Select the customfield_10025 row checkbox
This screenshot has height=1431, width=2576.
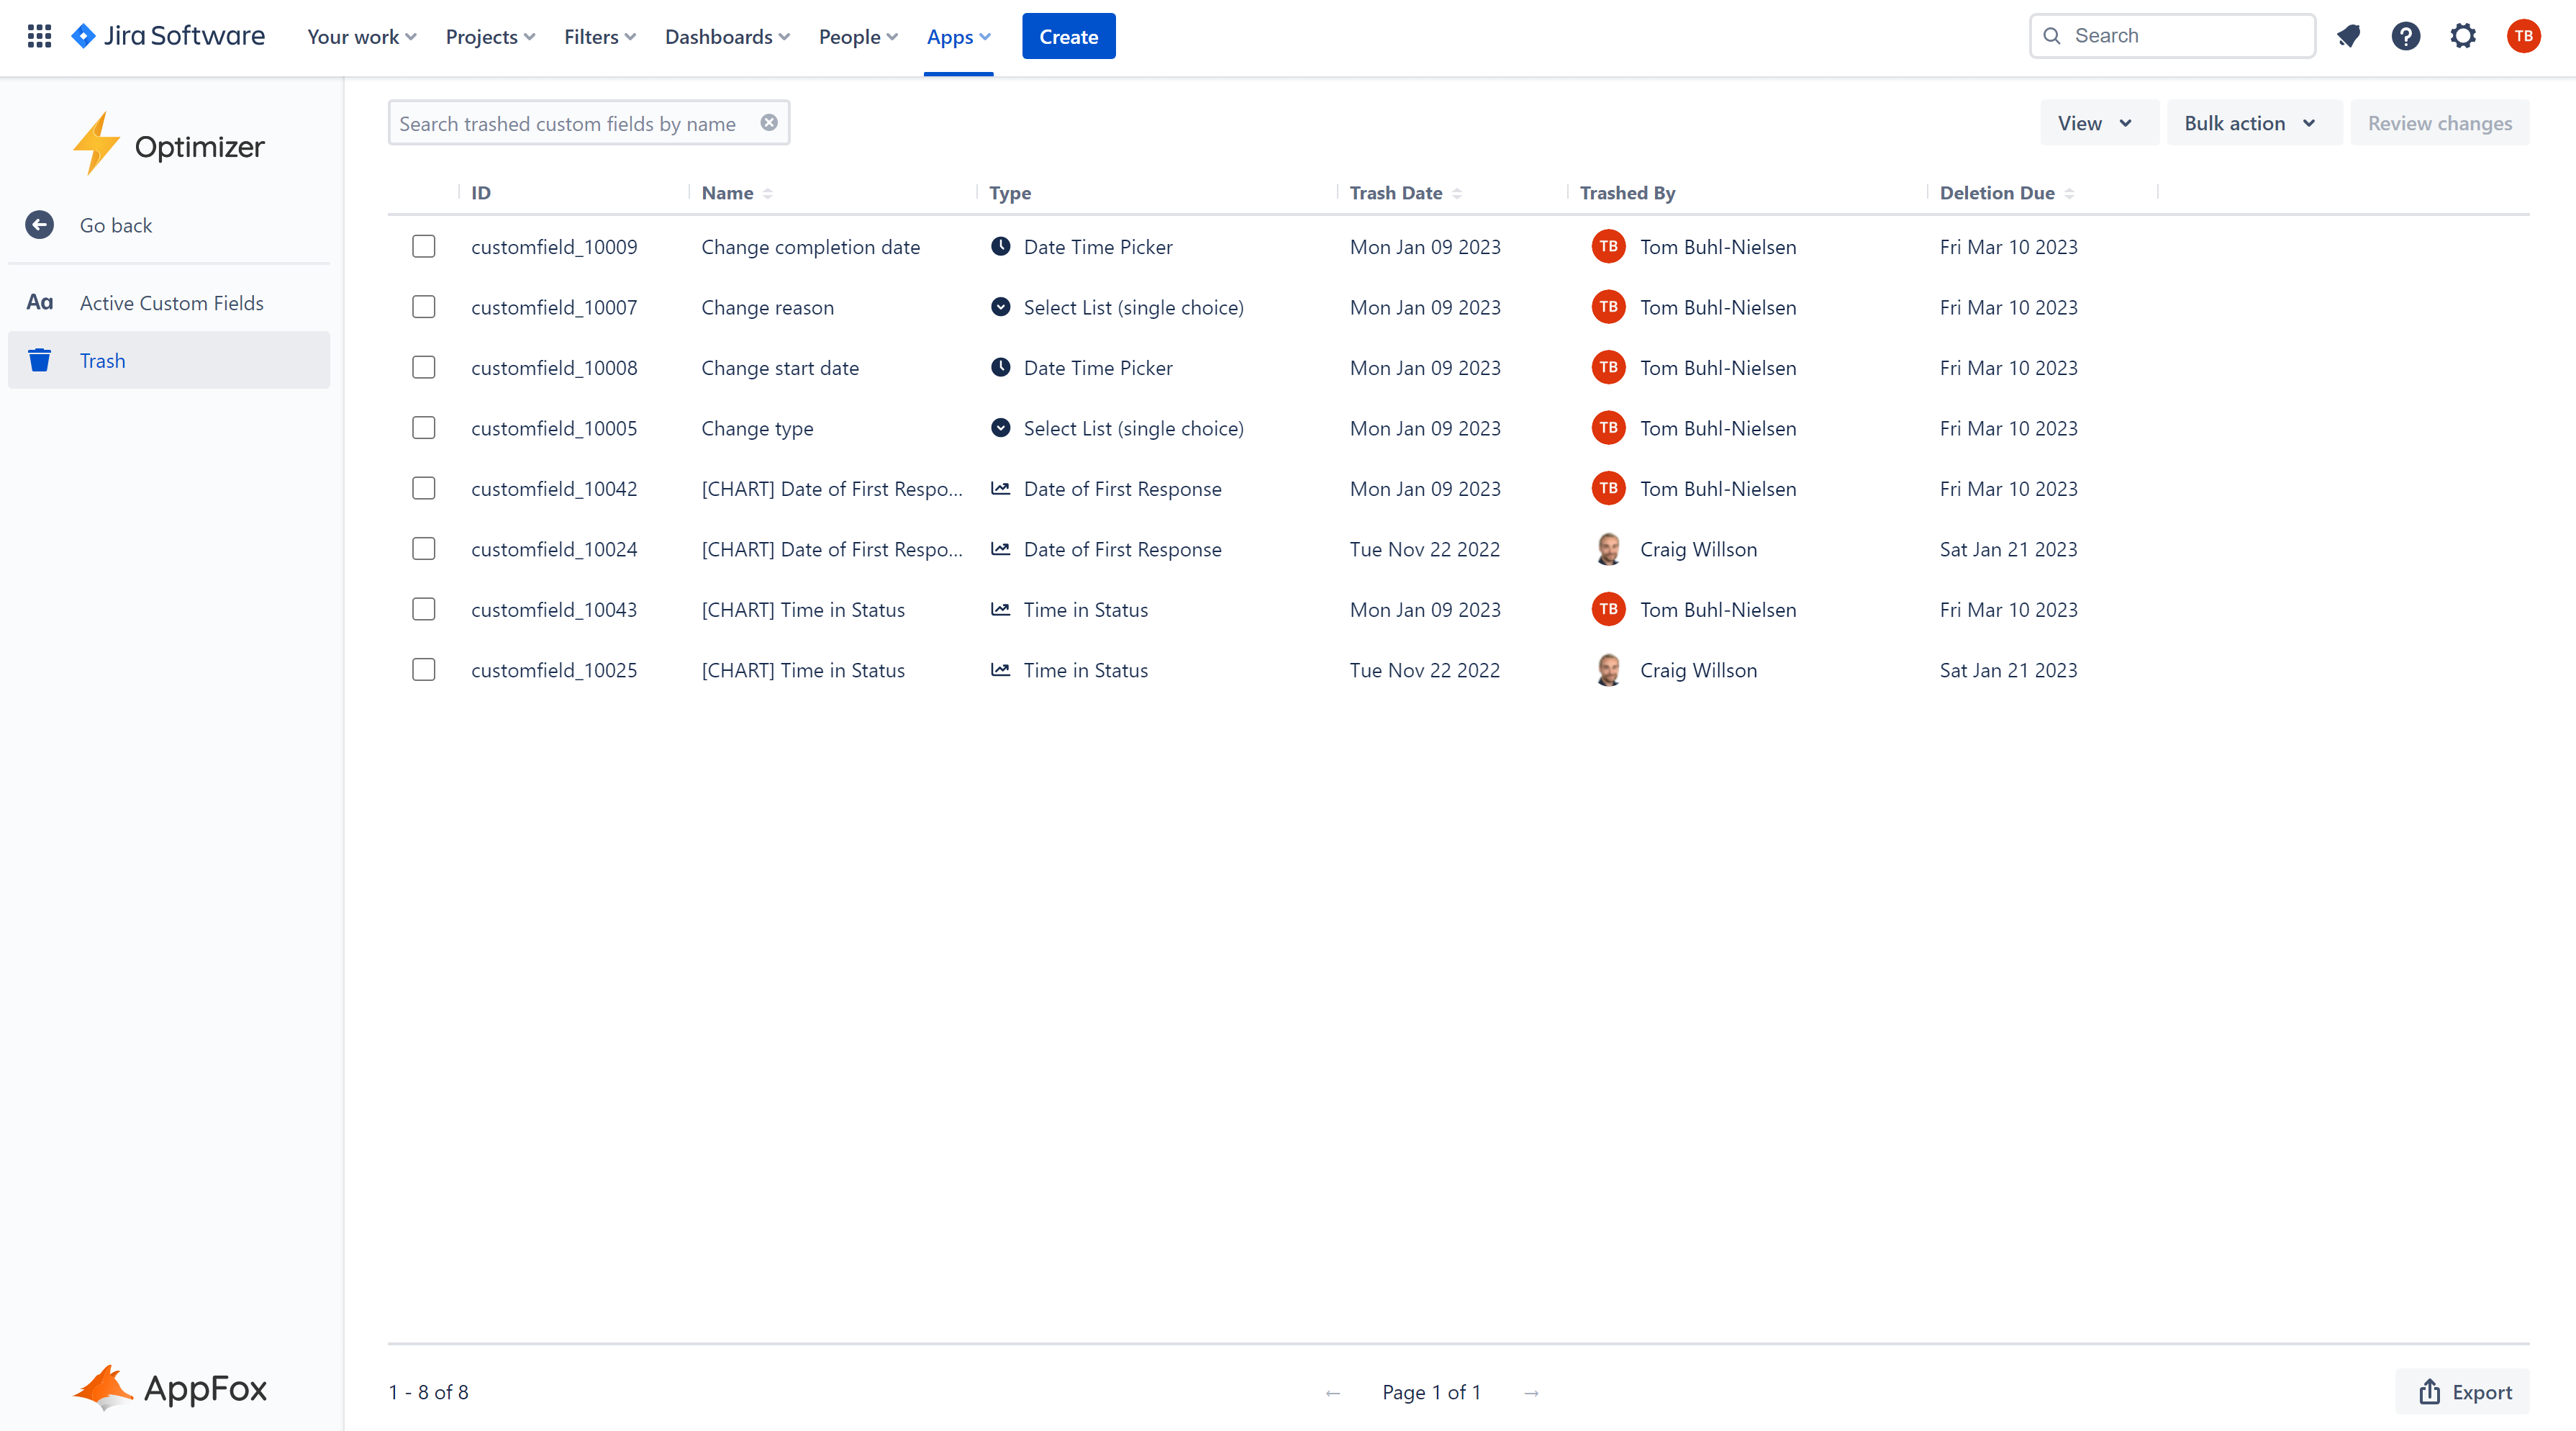coord(424,669)
